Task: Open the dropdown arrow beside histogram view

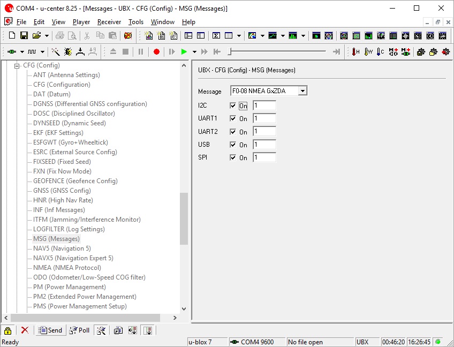Action: click(x=303, y=36)
